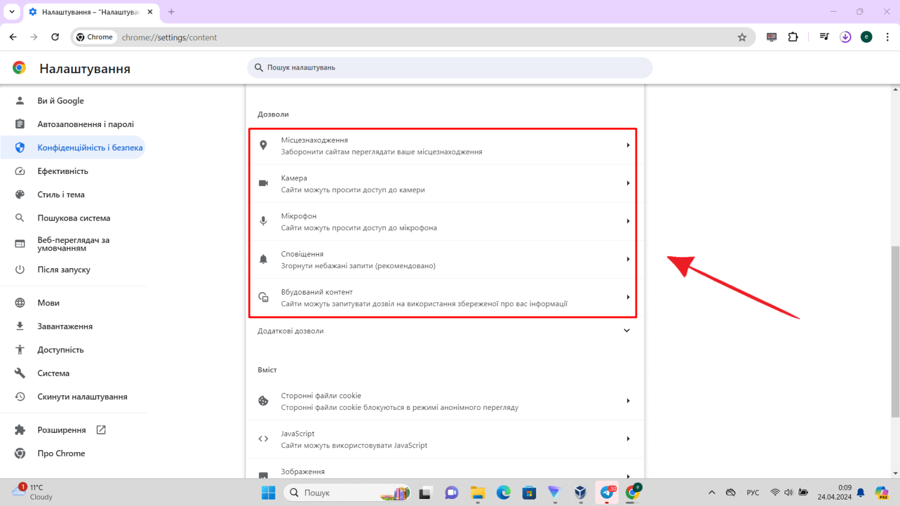Click the bell icon next to Сповіщення
900x506 pixels.
click(x=263, y=259)
